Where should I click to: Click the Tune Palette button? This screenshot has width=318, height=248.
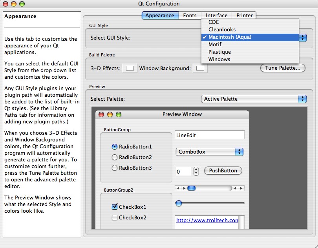[282, 68]
